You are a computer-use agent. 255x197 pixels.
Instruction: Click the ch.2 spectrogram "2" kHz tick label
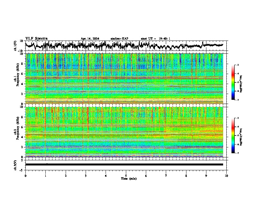(23, 147)
